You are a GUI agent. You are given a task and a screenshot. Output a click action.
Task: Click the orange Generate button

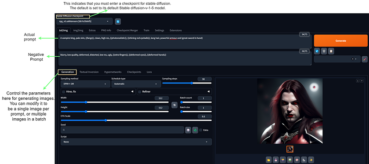tap(340, 41)
